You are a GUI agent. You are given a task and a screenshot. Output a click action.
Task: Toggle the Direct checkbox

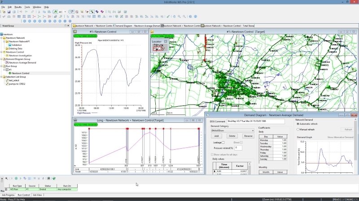coord(241,142)
